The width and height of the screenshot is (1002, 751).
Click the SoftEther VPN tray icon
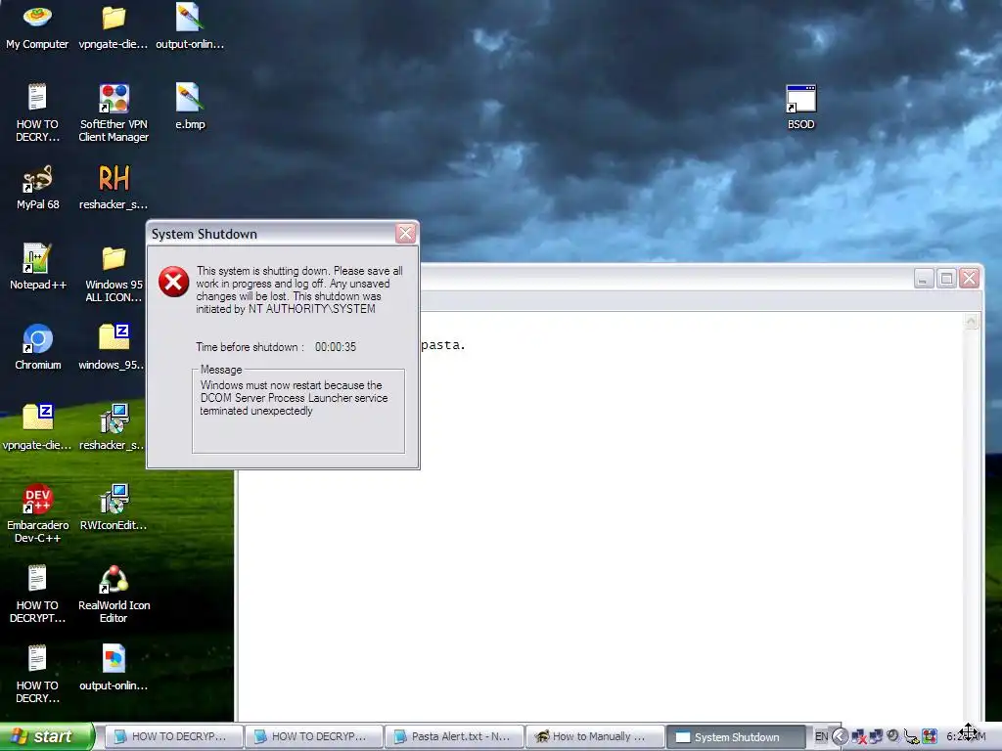pos(930,736)
